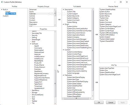130x105 pixels.
Task: Select System.ItemTypeText in Info Tip list
Action: [107, 68]
